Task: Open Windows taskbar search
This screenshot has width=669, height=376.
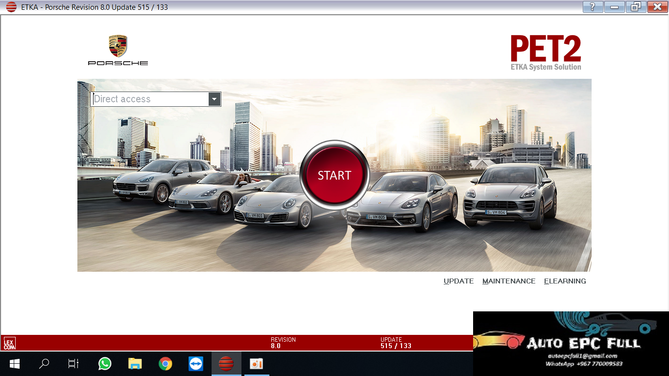Action: click(x=44, y=364)
